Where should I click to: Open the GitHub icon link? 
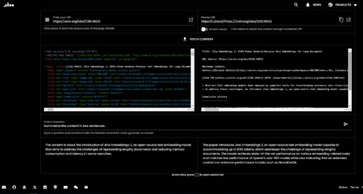click(15, 187)
